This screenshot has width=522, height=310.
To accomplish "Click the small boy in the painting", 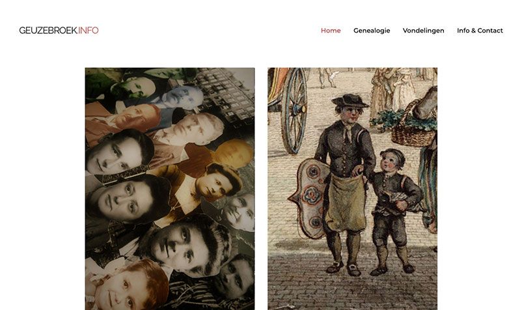I will [x=394, y=212].
